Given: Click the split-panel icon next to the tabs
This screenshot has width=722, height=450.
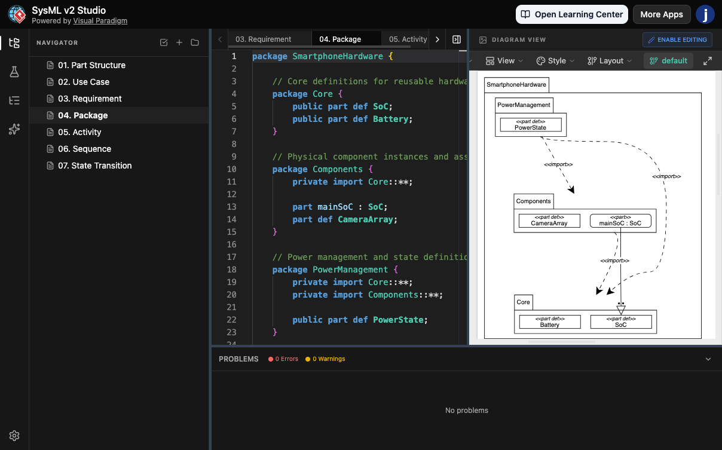Looking at the screenshot, I should [456, 39].
